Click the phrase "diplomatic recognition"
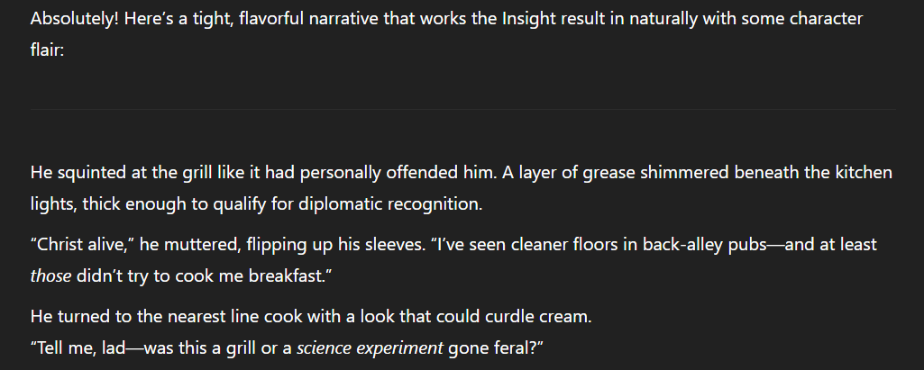The height and width of the screenshot is (370, 924). (389, 204)
